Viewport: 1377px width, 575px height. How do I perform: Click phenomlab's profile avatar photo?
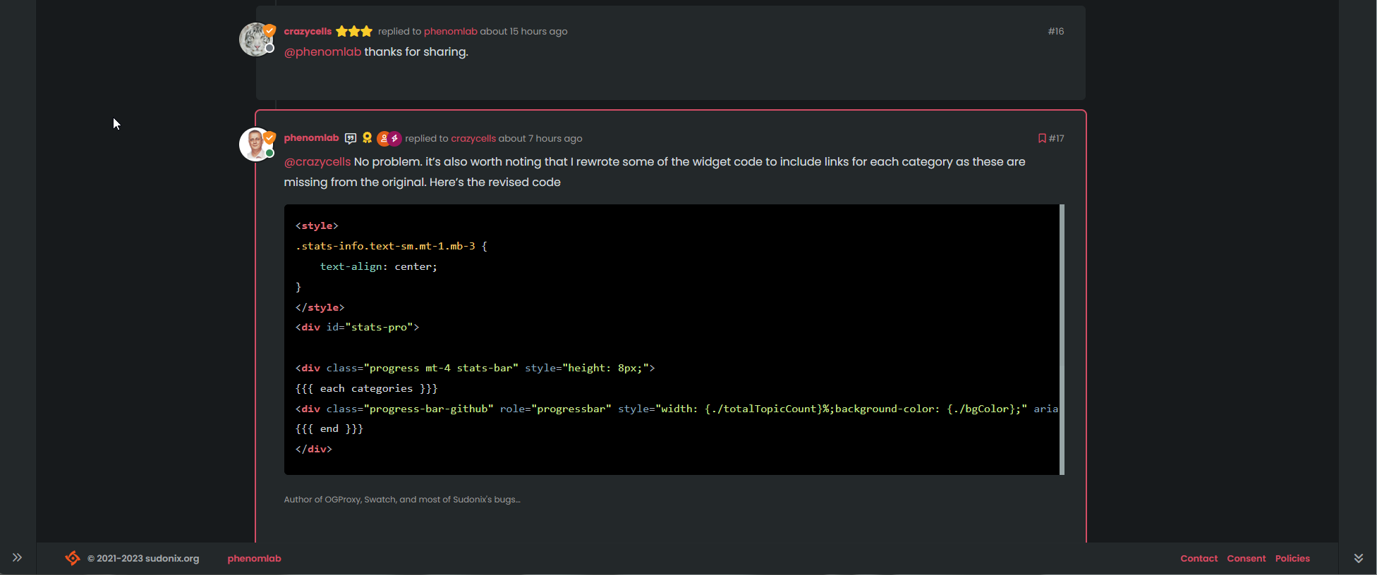[x=255, y=145]
